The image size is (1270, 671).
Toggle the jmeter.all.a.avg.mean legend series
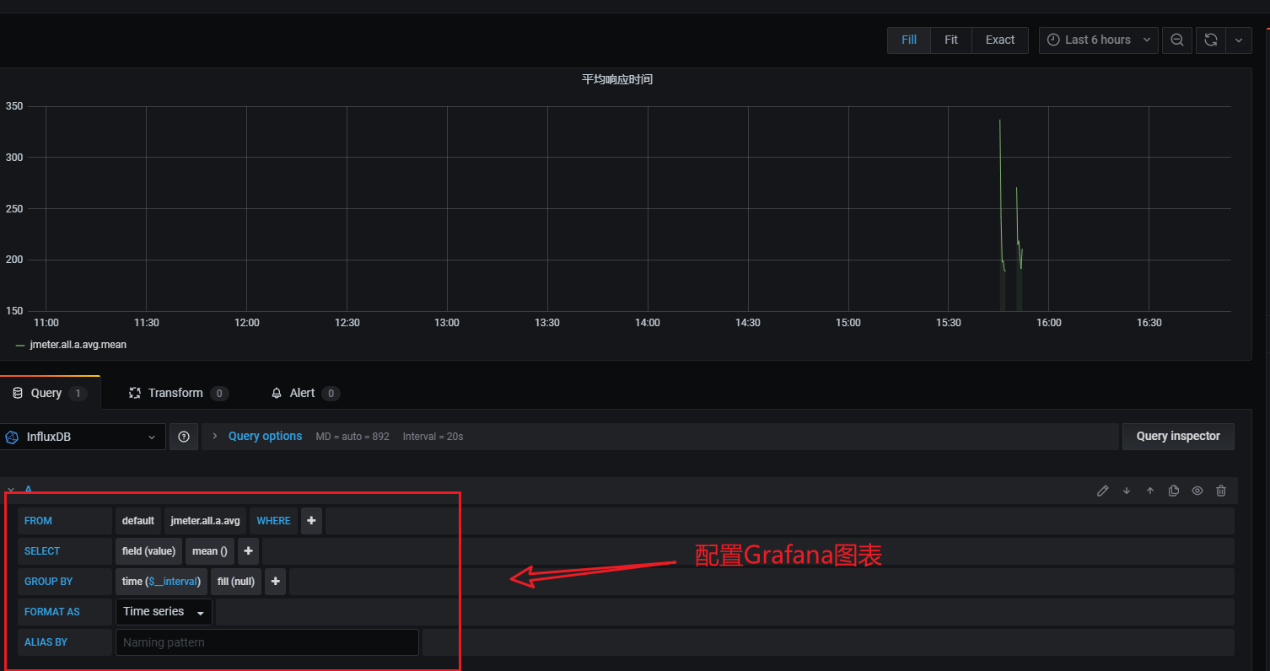point(78,345)
